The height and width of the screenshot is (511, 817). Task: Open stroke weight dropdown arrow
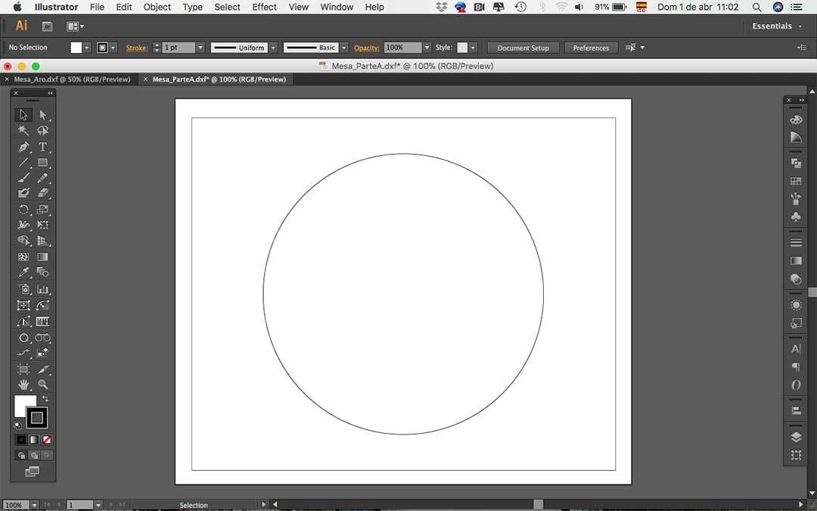coord(200,48)
